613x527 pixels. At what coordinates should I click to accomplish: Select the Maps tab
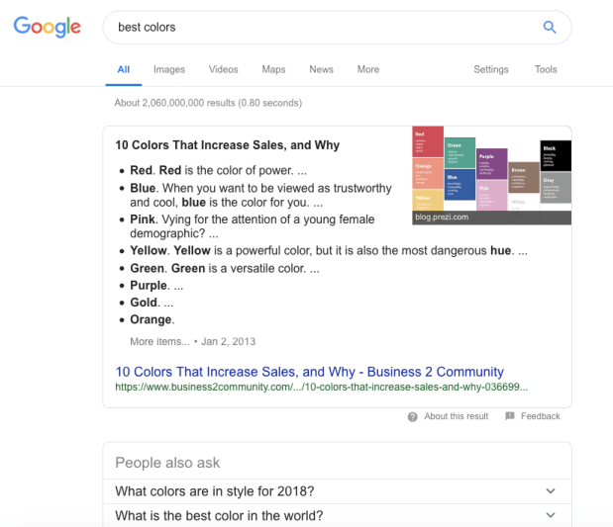click(273, 69)
